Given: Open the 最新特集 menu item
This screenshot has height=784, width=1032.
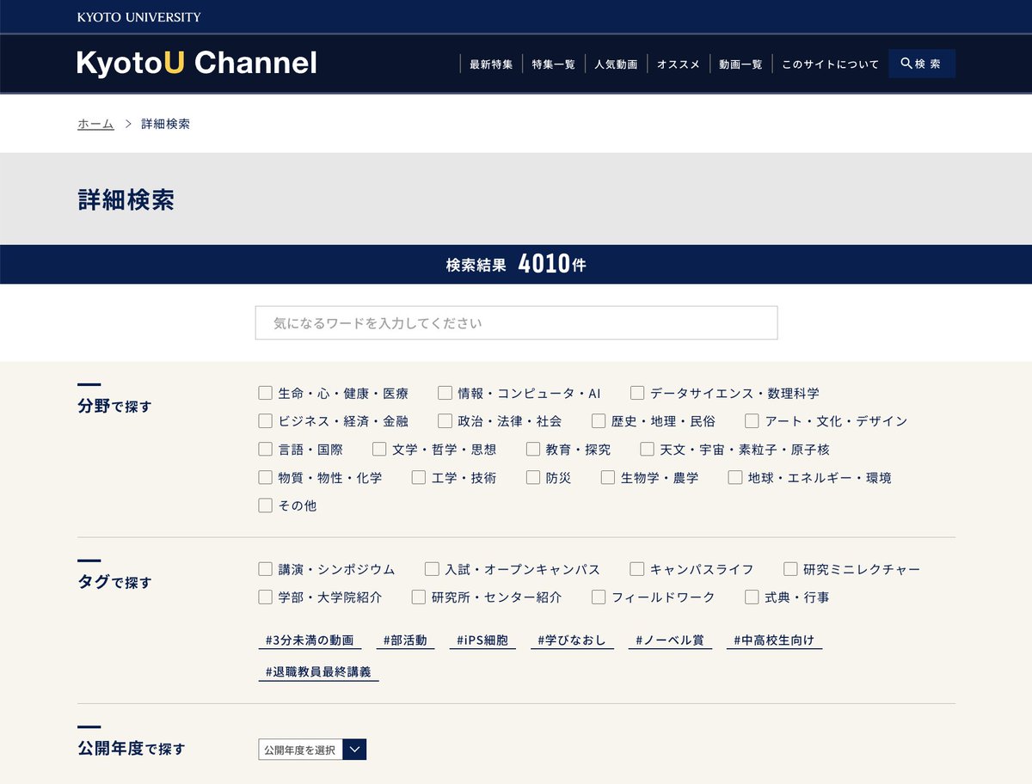Looking at the screenshot, I should [x=491, y=64].
